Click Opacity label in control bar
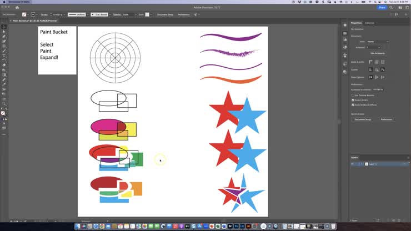The width and height of the screenshot is (411, 231). tap(117, 14)
